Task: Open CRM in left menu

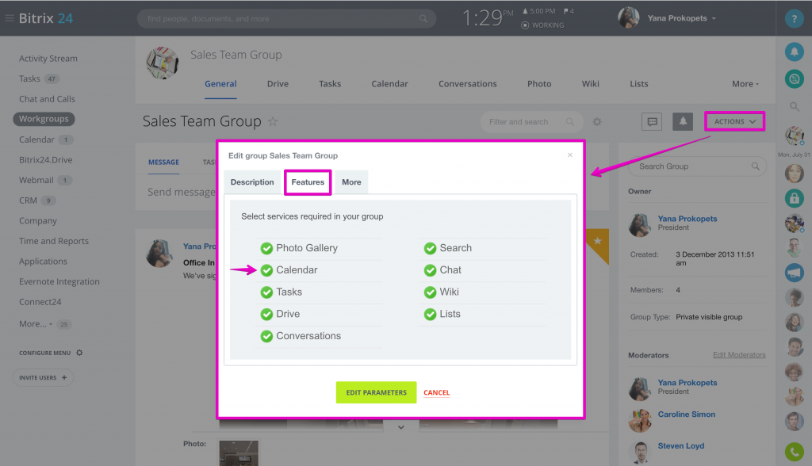Action: point(28,201)
